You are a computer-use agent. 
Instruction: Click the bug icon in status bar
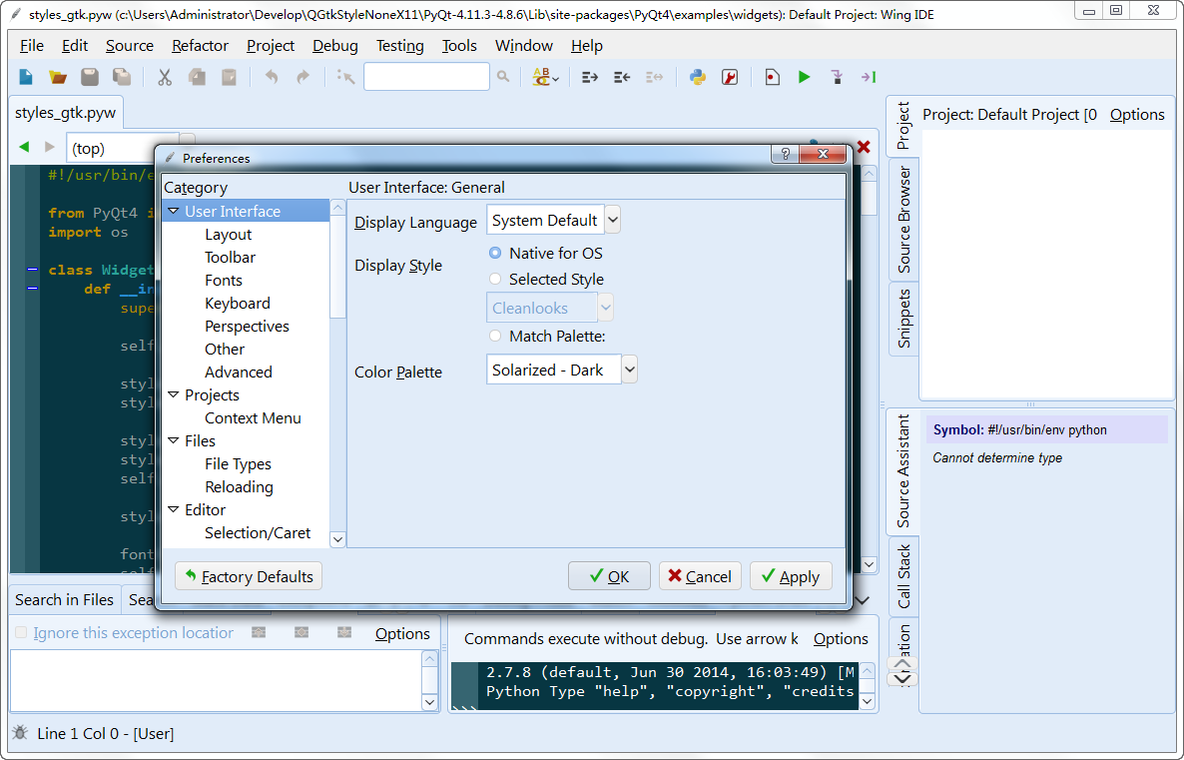(20, 733)
